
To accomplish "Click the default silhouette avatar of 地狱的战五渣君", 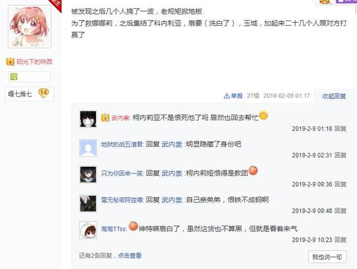I will click(x=88, y=148).
